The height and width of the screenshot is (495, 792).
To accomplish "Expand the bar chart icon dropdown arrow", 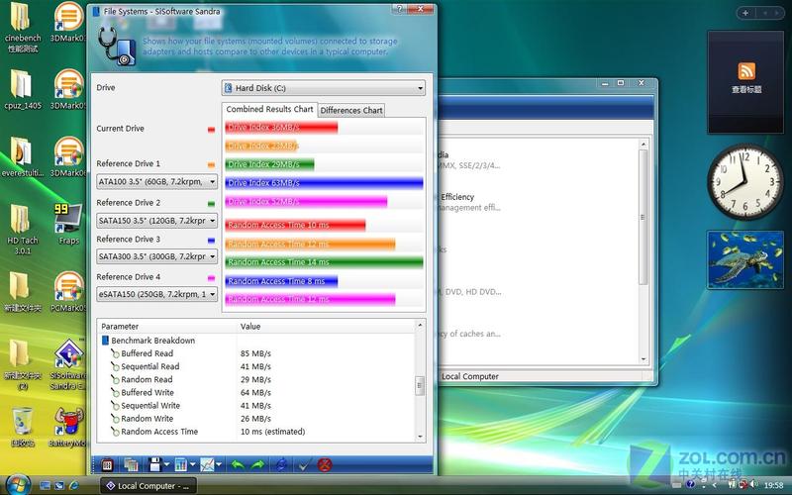I will tap(193, 464).
